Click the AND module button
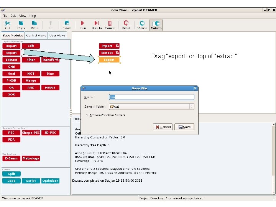 [x=31, y=87]
